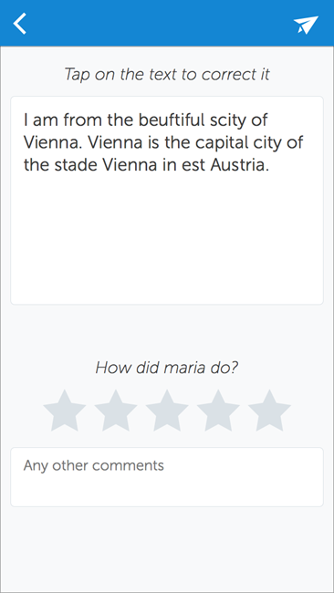The width and height of the screenshot is (334, 593).
Task: Tap the word "am" in the first sentence
Action: click(x=46, y=121)
